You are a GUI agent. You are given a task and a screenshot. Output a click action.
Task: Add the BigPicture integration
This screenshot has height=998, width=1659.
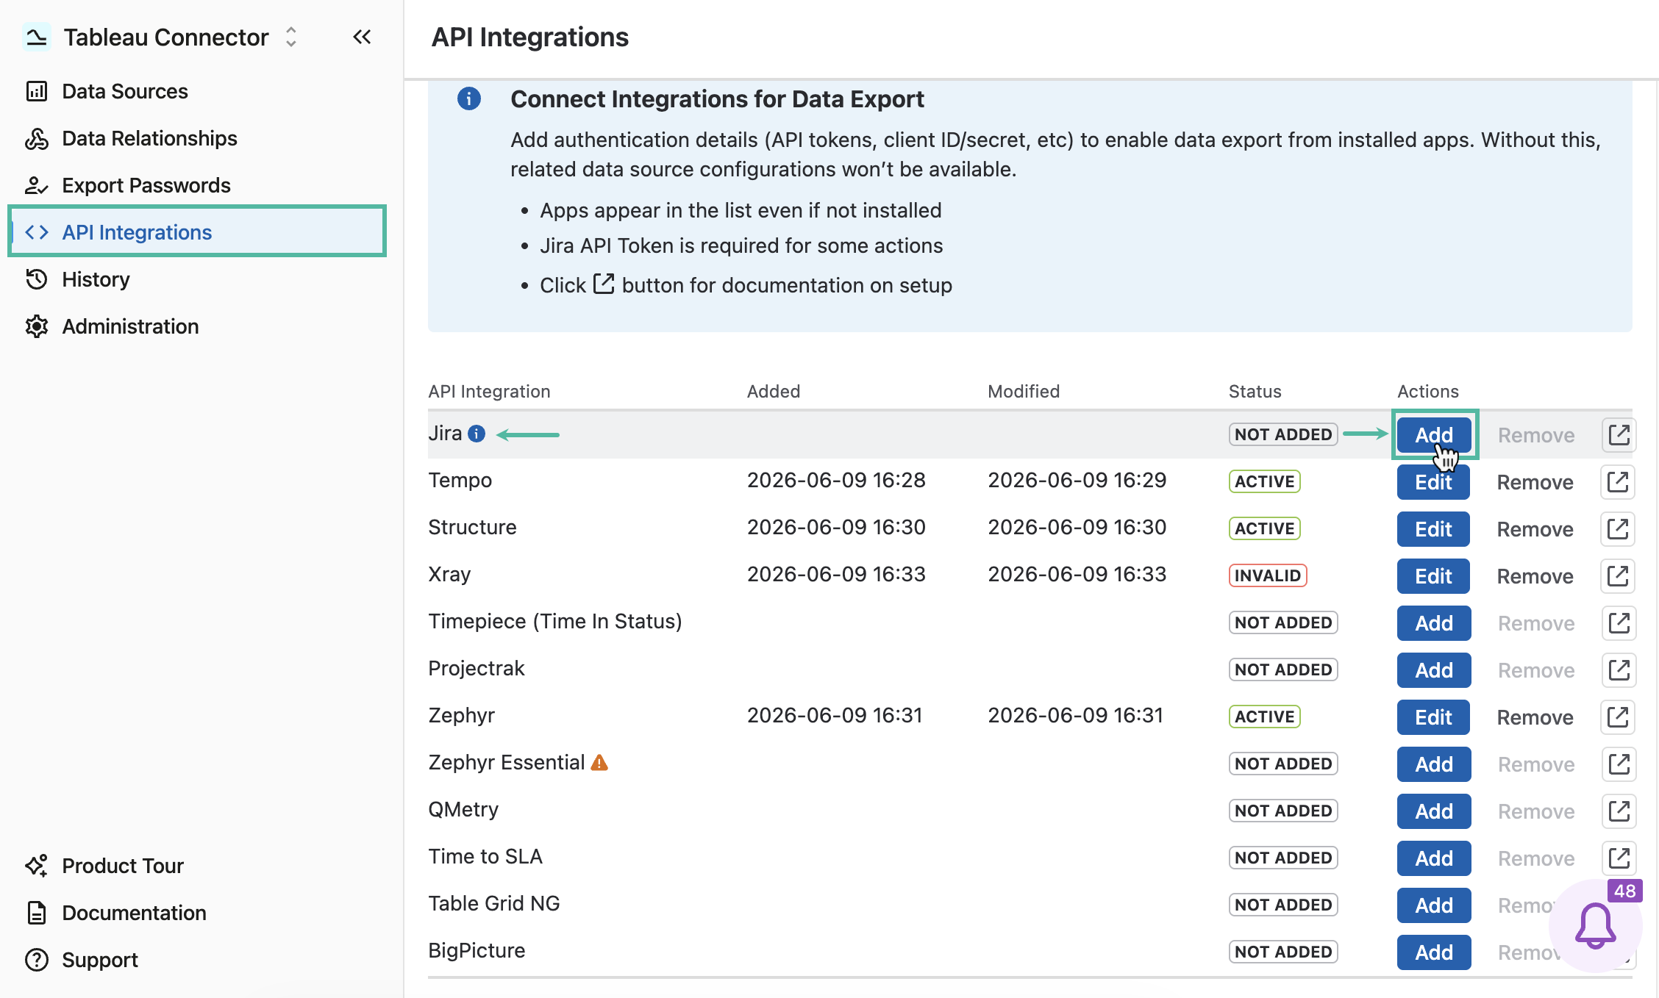click(1434, 952)
